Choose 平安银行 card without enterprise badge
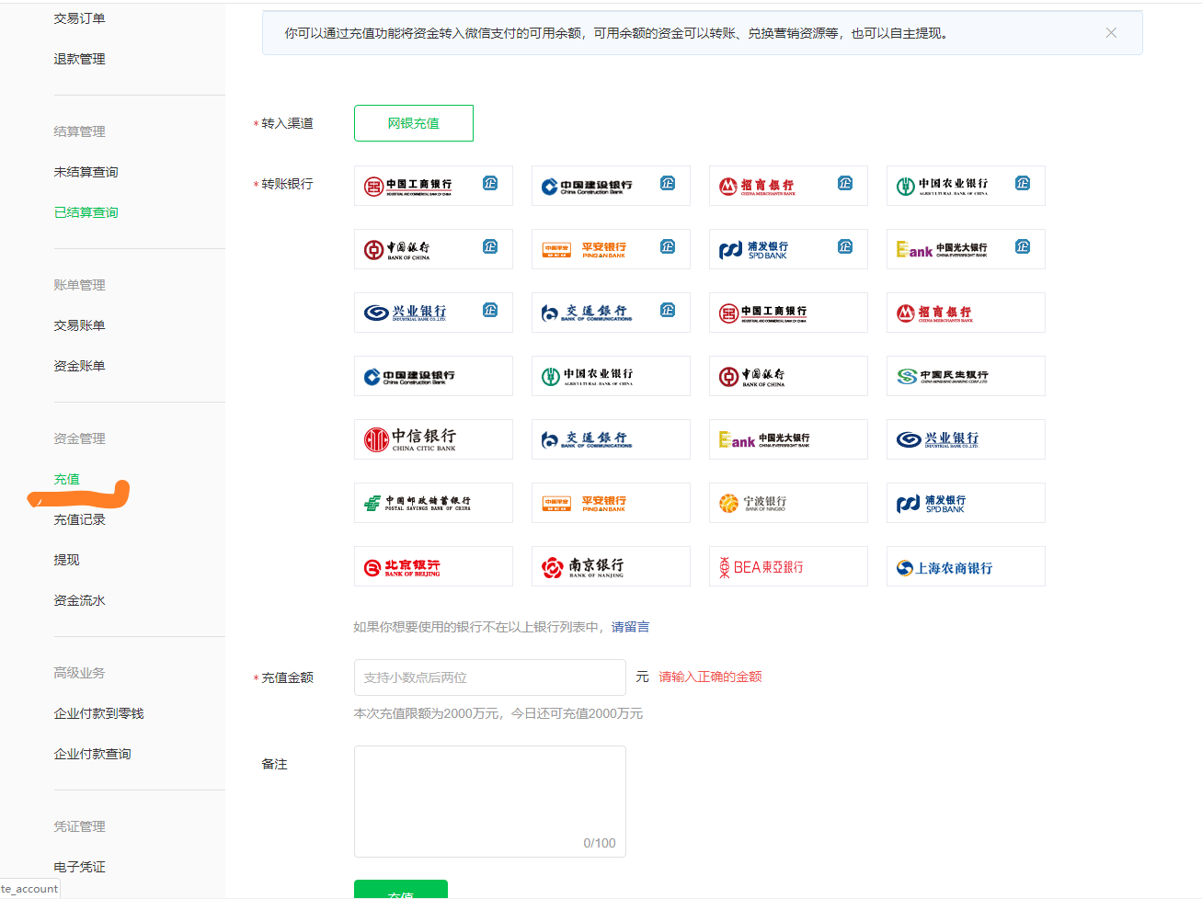 coord(611,503)
